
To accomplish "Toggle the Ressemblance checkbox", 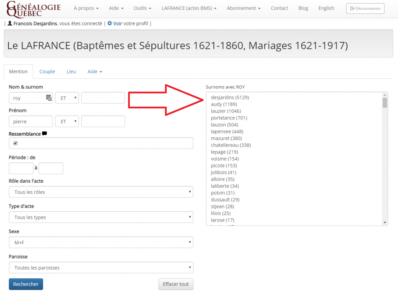I will 16,143.
